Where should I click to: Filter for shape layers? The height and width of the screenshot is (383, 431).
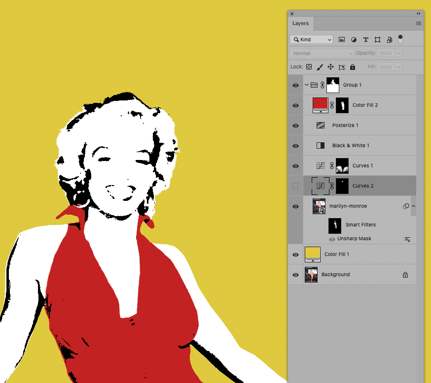377,39
